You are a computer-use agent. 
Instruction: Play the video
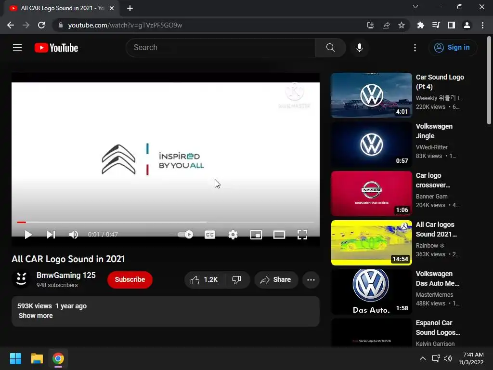(x=28, y=235)
